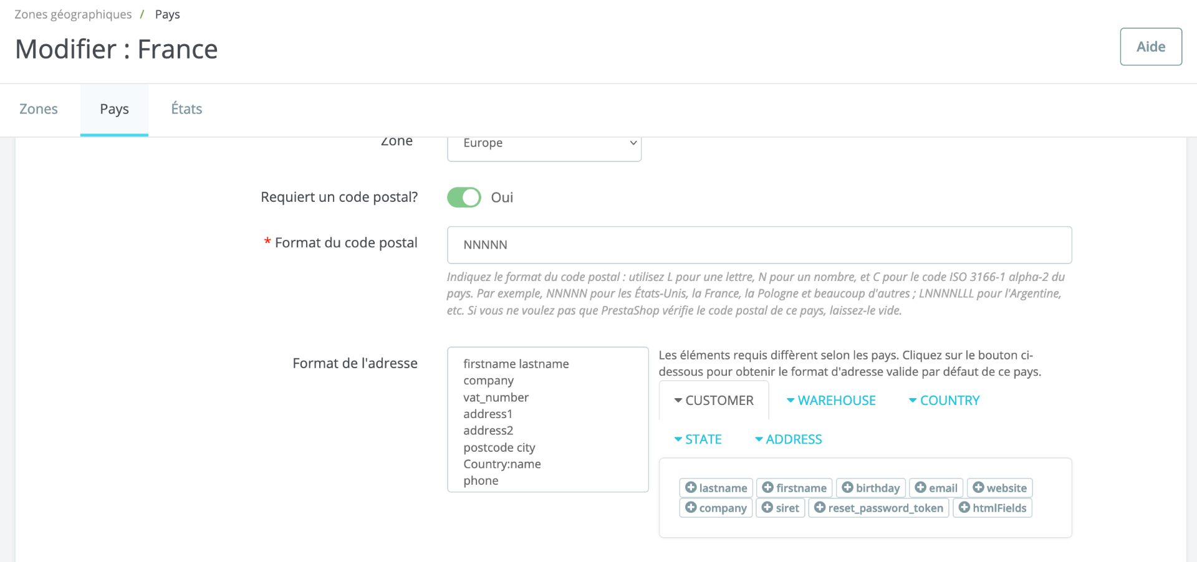
Task: Add the company field tag
Action: (716, 508)
